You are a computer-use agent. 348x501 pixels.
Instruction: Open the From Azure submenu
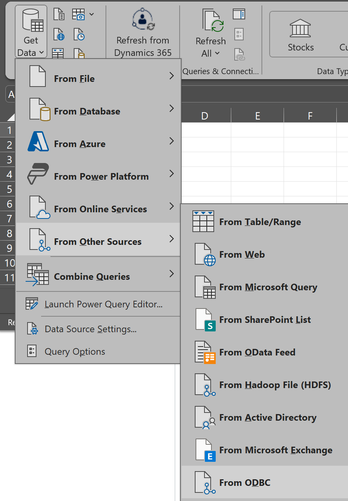(98, 141)
